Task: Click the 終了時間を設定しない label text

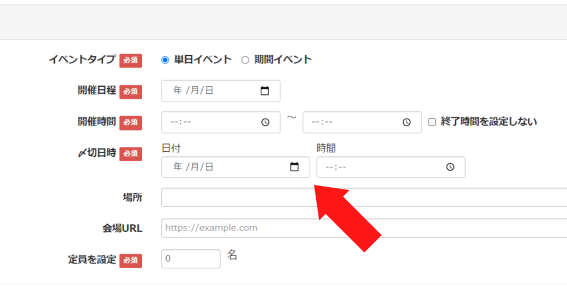Action: pyautogui.click(x=488, y=122)
